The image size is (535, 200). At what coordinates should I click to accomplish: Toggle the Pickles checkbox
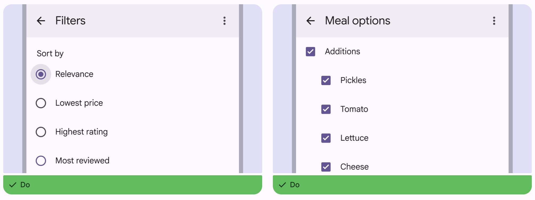326,80
